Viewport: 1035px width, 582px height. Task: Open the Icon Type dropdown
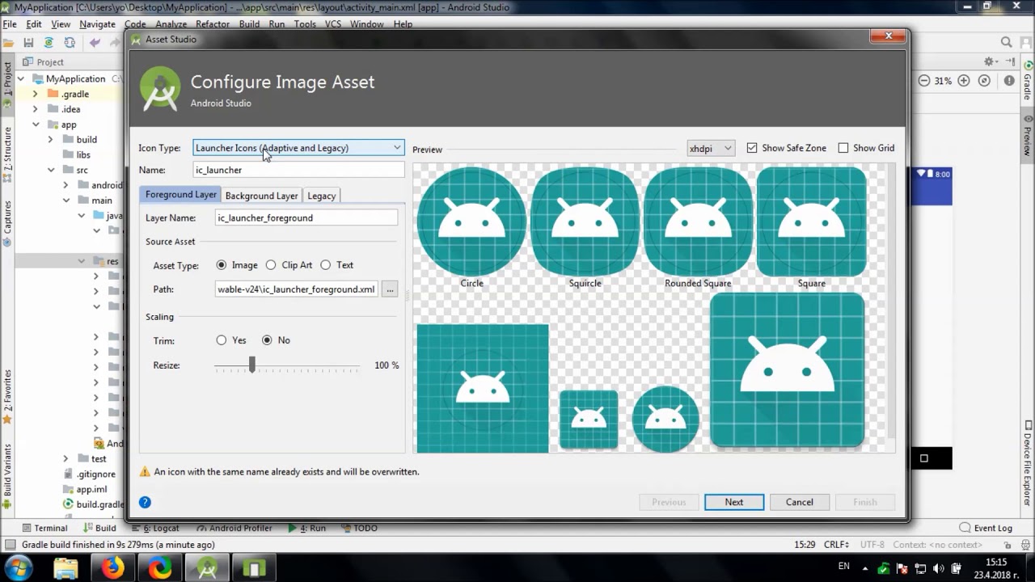click(x=298, y=148)
